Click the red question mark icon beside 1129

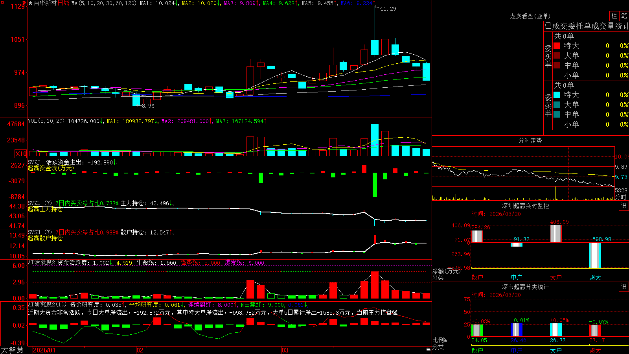coord(24,4)
